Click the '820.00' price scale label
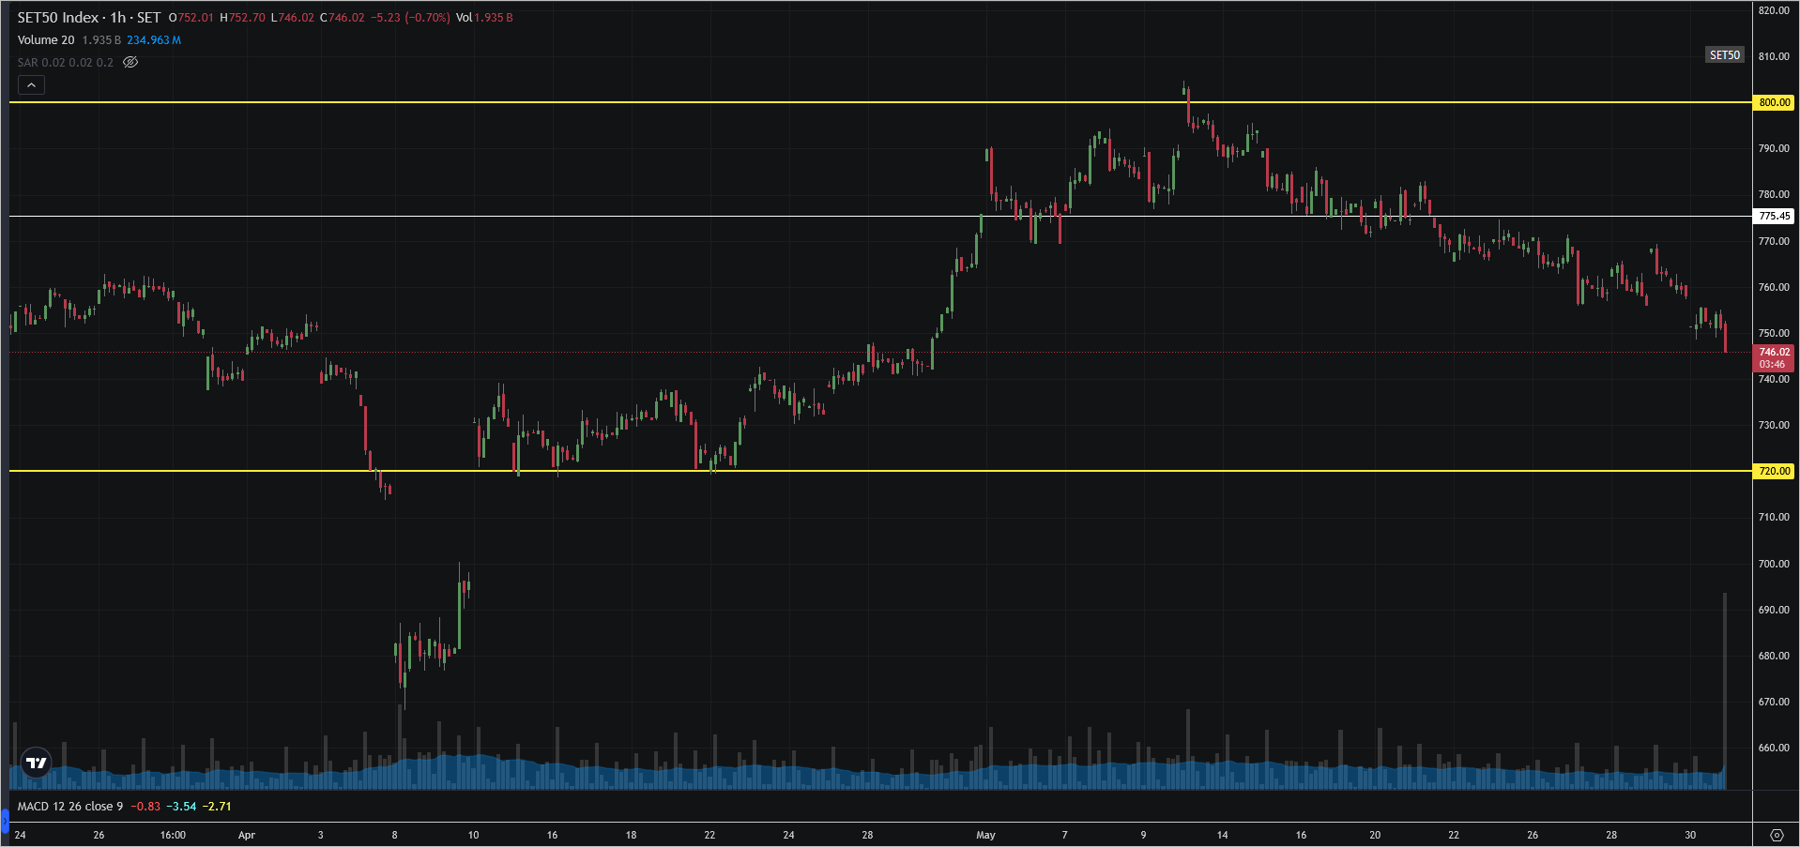Image resolution: width=1800 pixels, height=847 pixels. pyautogui.click(x=1774, y=10)
